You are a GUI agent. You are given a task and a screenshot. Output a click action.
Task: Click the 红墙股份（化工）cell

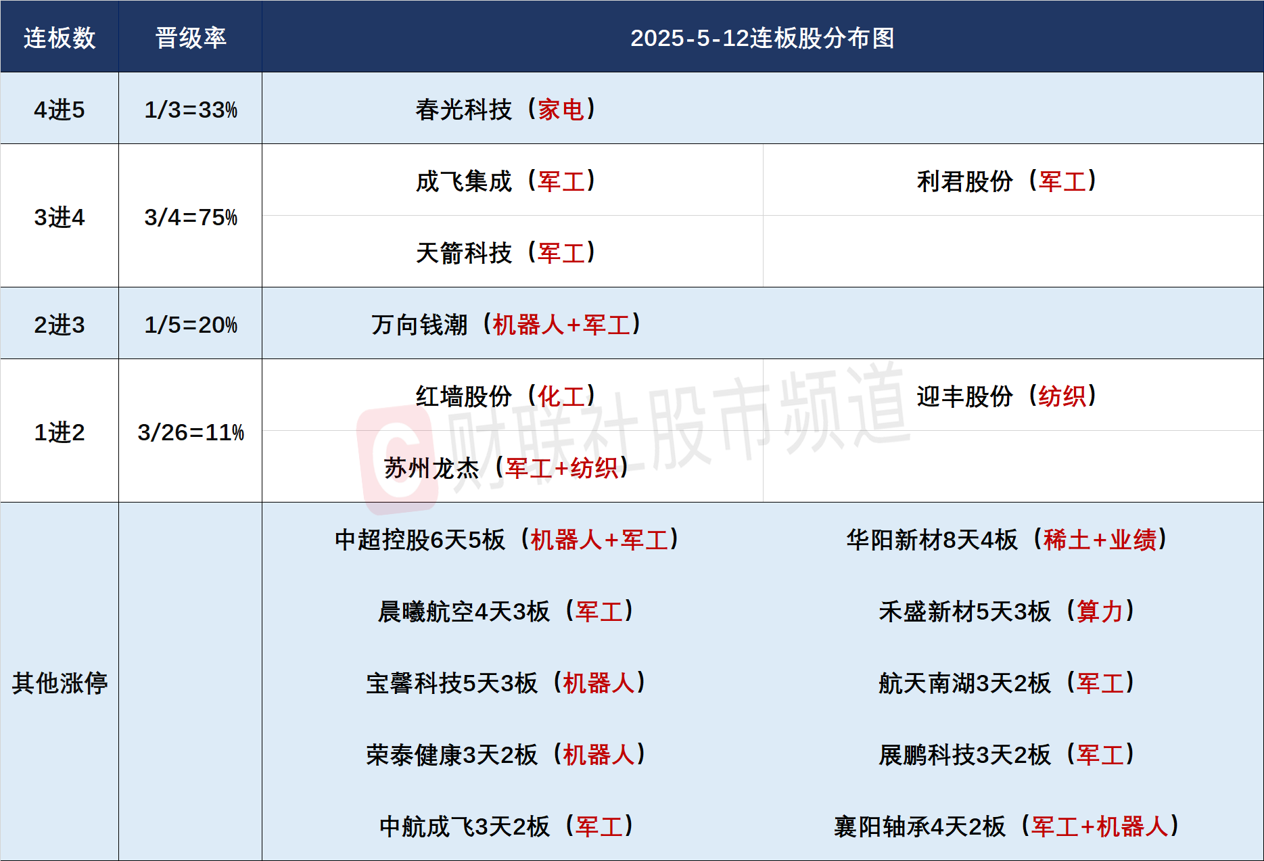[x=506, y=396]
